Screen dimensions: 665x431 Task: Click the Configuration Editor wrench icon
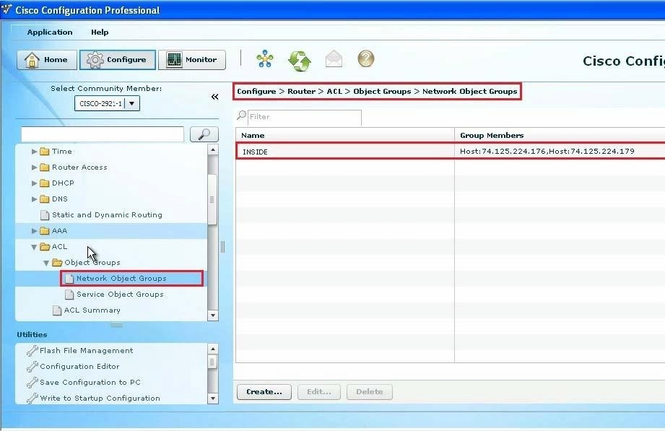(32, 367)
